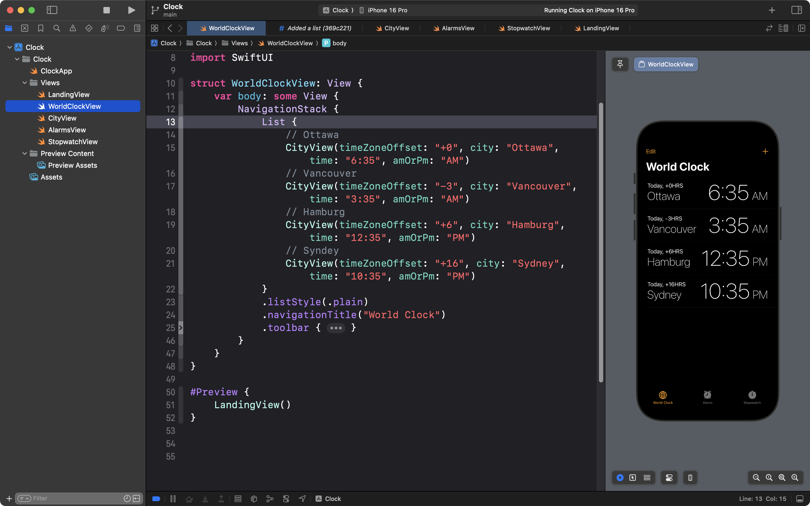Collapse the Preview Content folder

pos(24,154)
